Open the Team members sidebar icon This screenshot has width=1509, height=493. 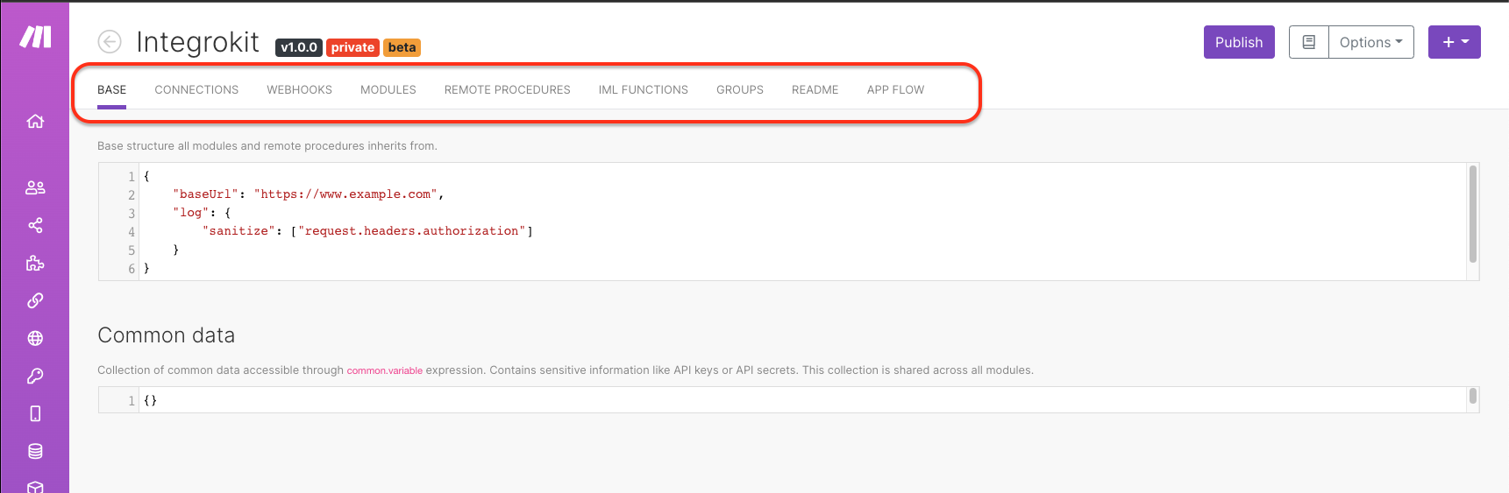click(35, 187)
